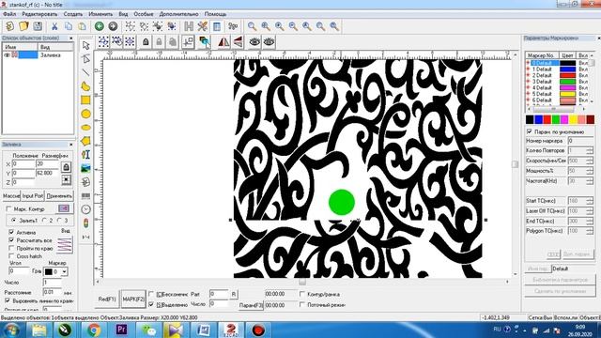This screenshot has height=338, width=601.
Task: Save the file with the floppy disk icon
Action: [x=38, y=26]
